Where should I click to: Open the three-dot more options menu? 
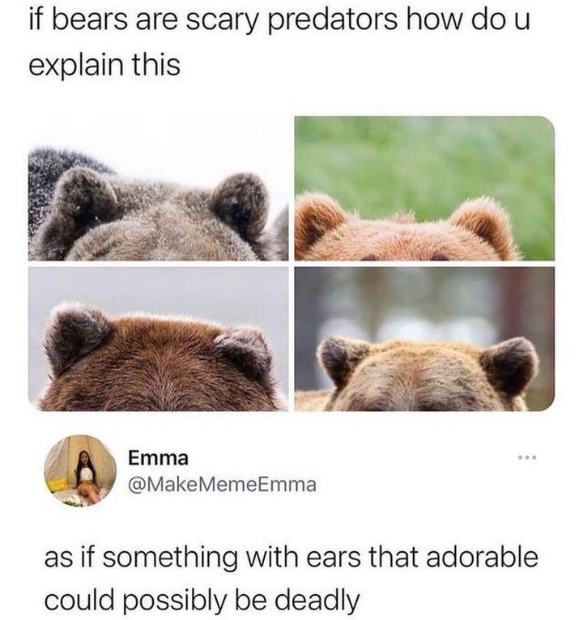pos(528,458)
